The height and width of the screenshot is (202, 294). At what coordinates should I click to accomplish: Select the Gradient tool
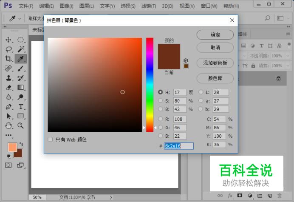(x=20, y=88)
